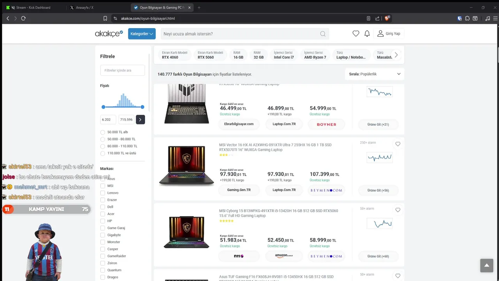This screenshot has width=499, height=281.
Task: Open Brave Shields lion icon
Action: pyautogui.click(x=387, y=18)
